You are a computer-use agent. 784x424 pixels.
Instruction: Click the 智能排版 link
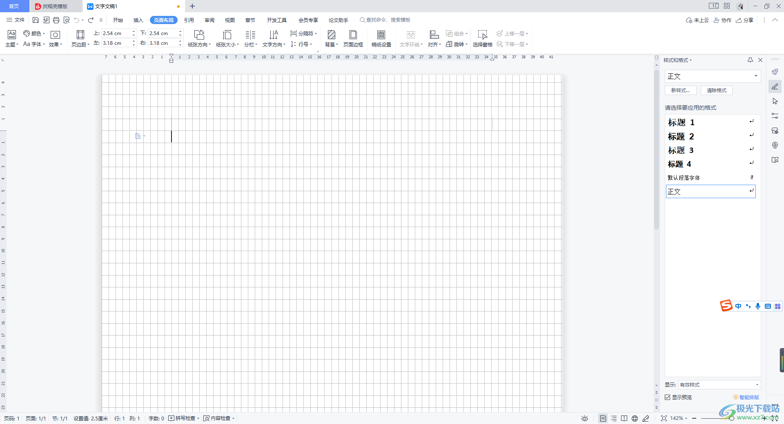click(746, 397)
